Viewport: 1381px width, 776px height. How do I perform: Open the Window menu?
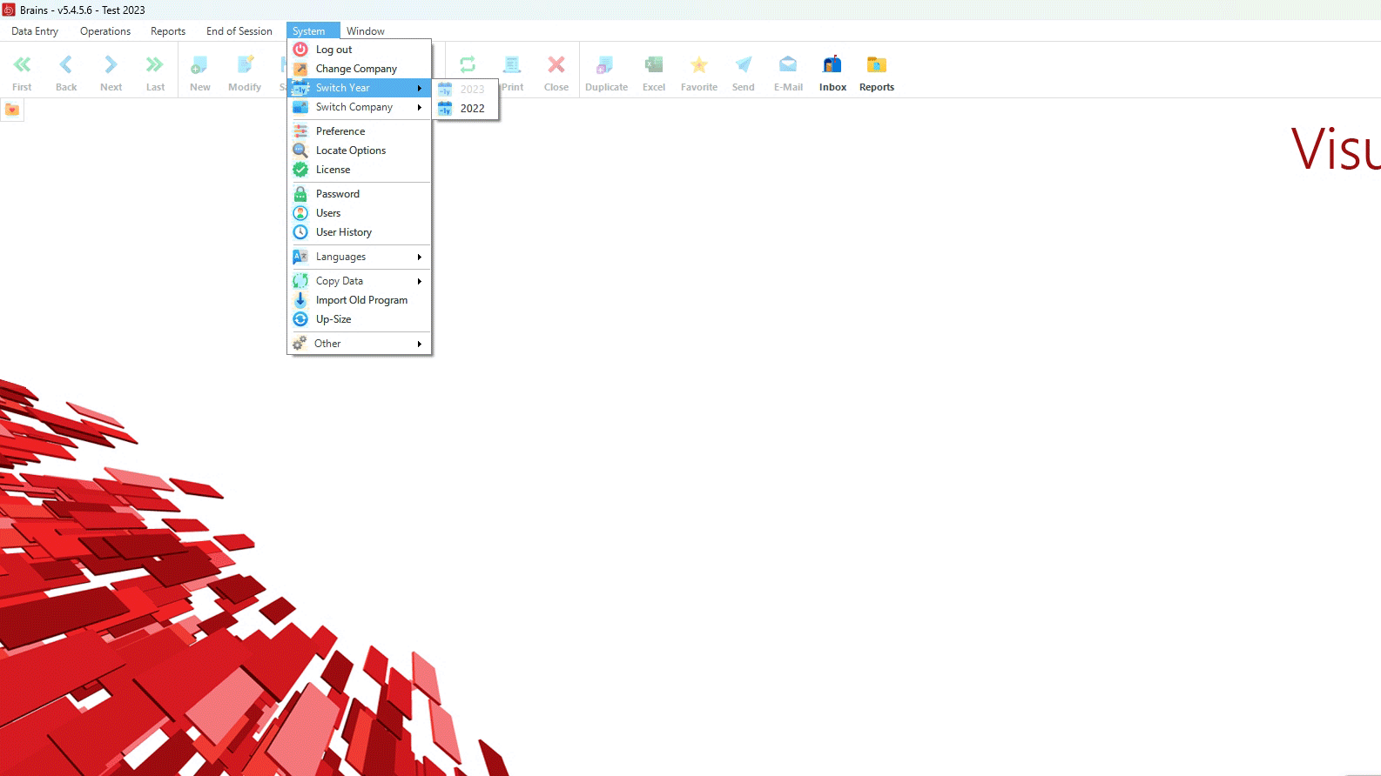[366, 31]
